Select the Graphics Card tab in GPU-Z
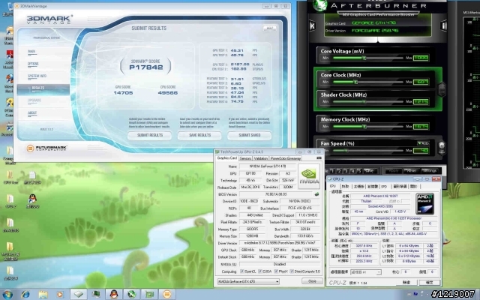Screen dimensions: 480x300 click(x=226, y=158)
